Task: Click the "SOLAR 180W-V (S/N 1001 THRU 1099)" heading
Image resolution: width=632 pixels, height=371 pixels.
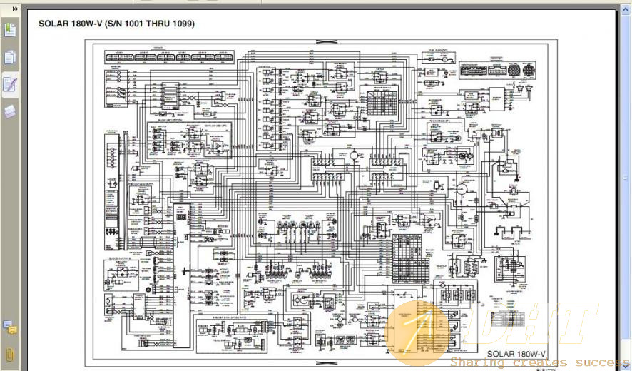Action: [x=116, y=24]
